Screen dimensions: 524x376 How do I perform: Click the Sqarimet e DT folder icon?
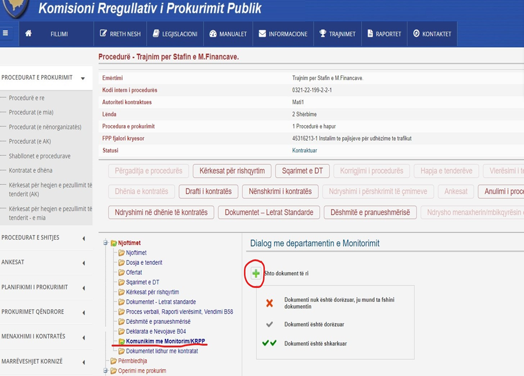click(x=121, y=283)
